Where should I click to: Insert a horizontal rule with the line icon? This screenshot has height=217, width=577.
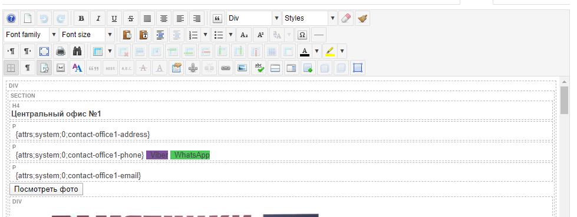point(319,35)
